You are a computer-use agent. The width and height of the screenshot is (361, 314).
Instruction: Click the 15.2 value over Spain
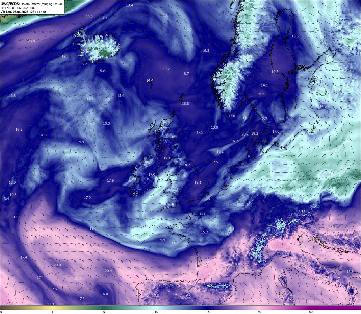pos(187,297)
